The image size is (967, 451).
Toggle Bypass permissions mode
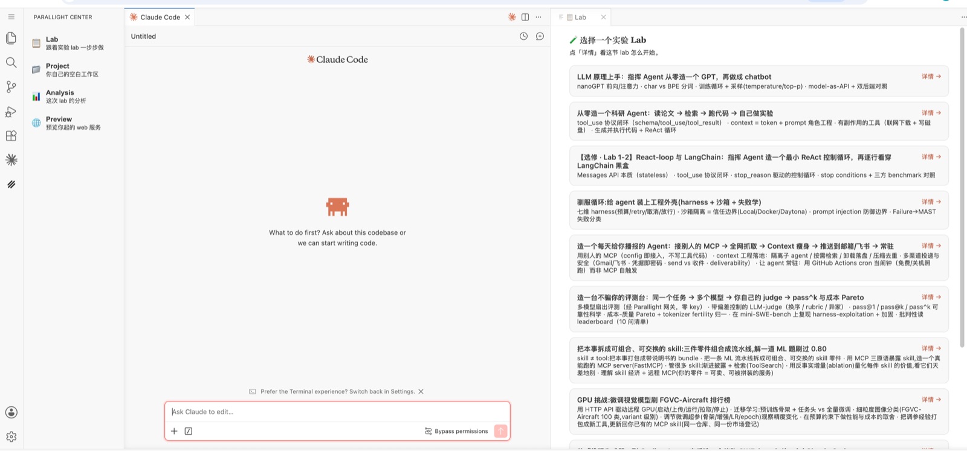click(x=456, y=431)
